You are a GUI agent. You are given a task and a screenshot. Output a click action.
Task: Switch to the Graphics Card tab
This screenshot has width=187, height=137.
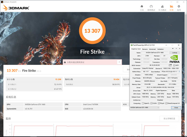pyautogui.click(x=136, y=49)
